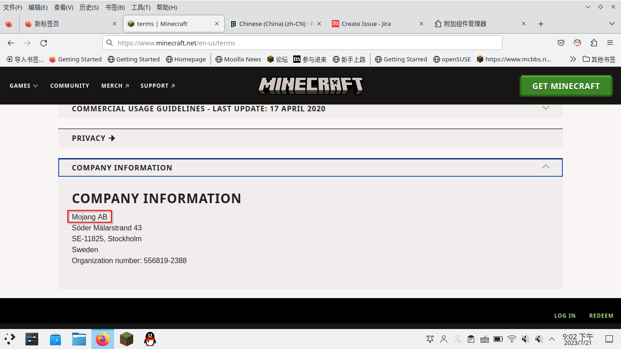The width and height of the screenshot is (621, 349).
Task: Close the Chinese (China) (zh-CN) tab
Action: 319,24
